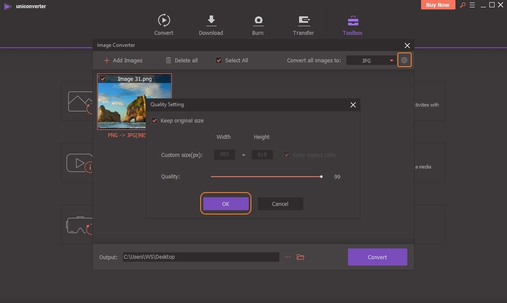Click the key register icon in title bar
The width and height of the screenshot is (507, 303).
(x=461, y=5)
